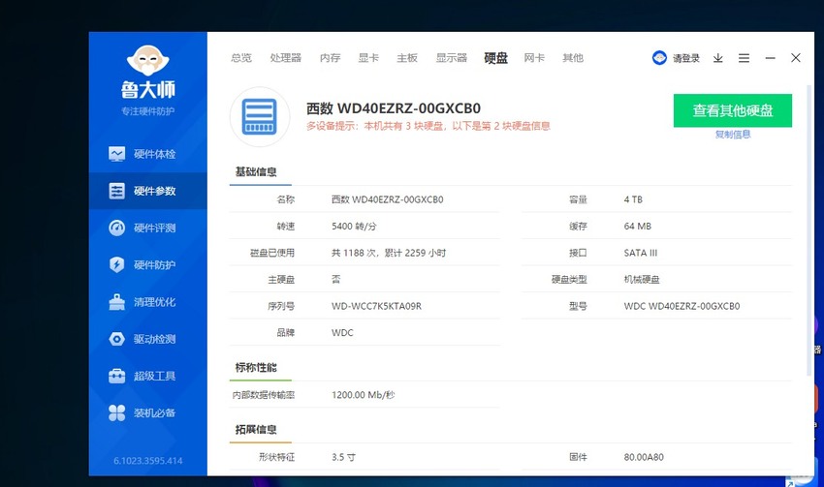This screenshot has height=487, width=824.
Task: Switch to 总览 tab
Action: pos(241,58)
